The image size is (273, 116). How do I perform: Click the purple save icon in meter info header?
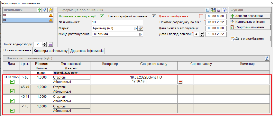[219, 10]
